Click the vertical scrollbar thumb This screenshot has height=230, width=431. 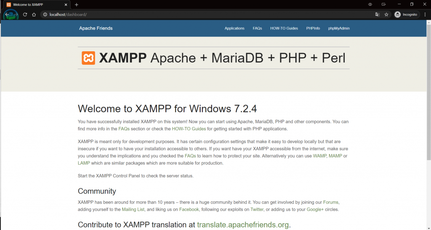tap(428, 92)
